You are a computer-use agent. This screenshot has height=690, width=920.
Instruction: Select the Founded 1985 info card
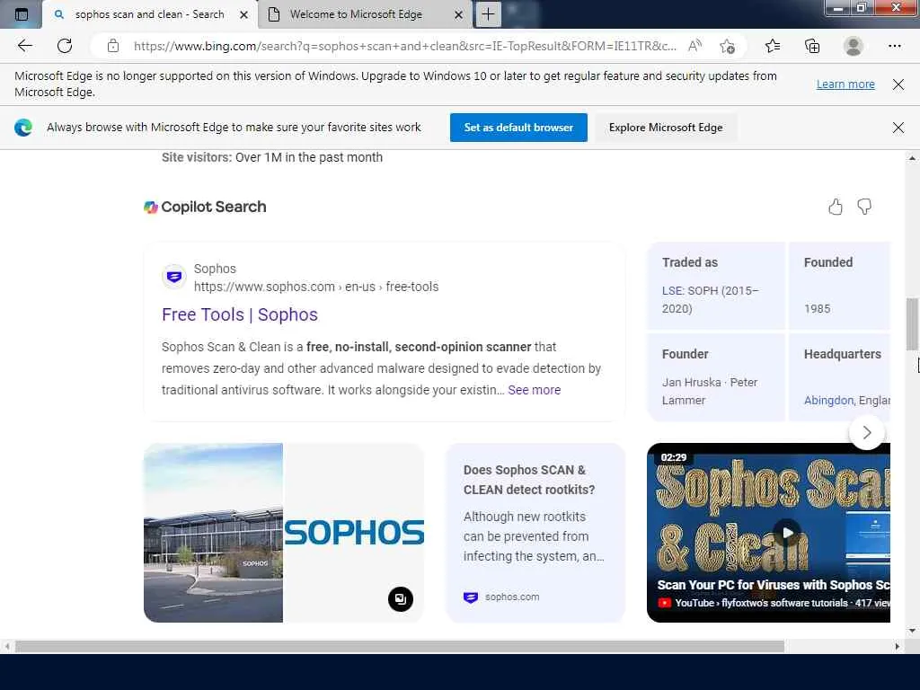pos(840,286)
